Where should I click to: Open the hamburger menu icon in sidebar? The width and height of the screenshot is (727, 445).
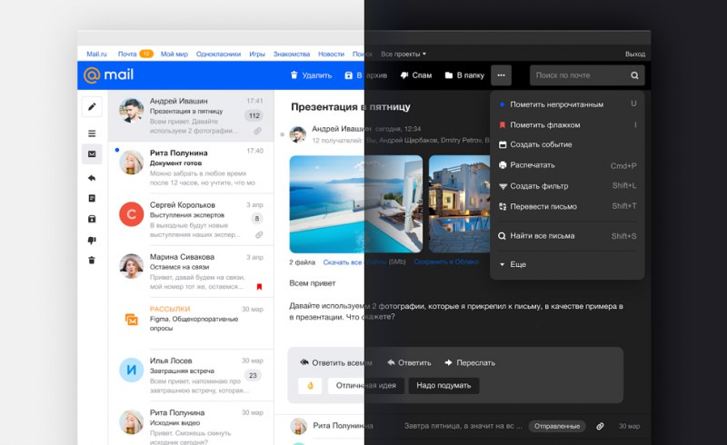tap(92, 133)
